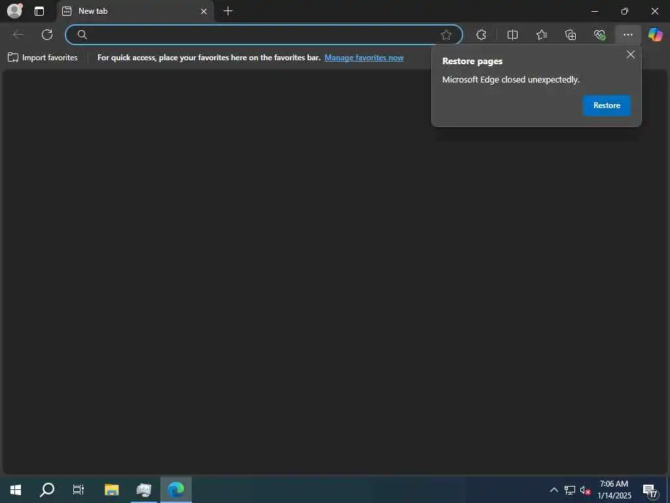Select the New tab tab
670x503 pixels.
click(135, 11)
